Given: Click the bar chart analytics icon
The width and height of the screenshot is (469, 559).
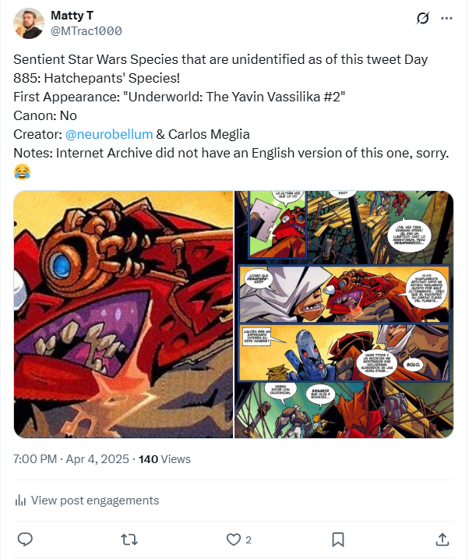Looking at the screenshot, I should 21,501.
